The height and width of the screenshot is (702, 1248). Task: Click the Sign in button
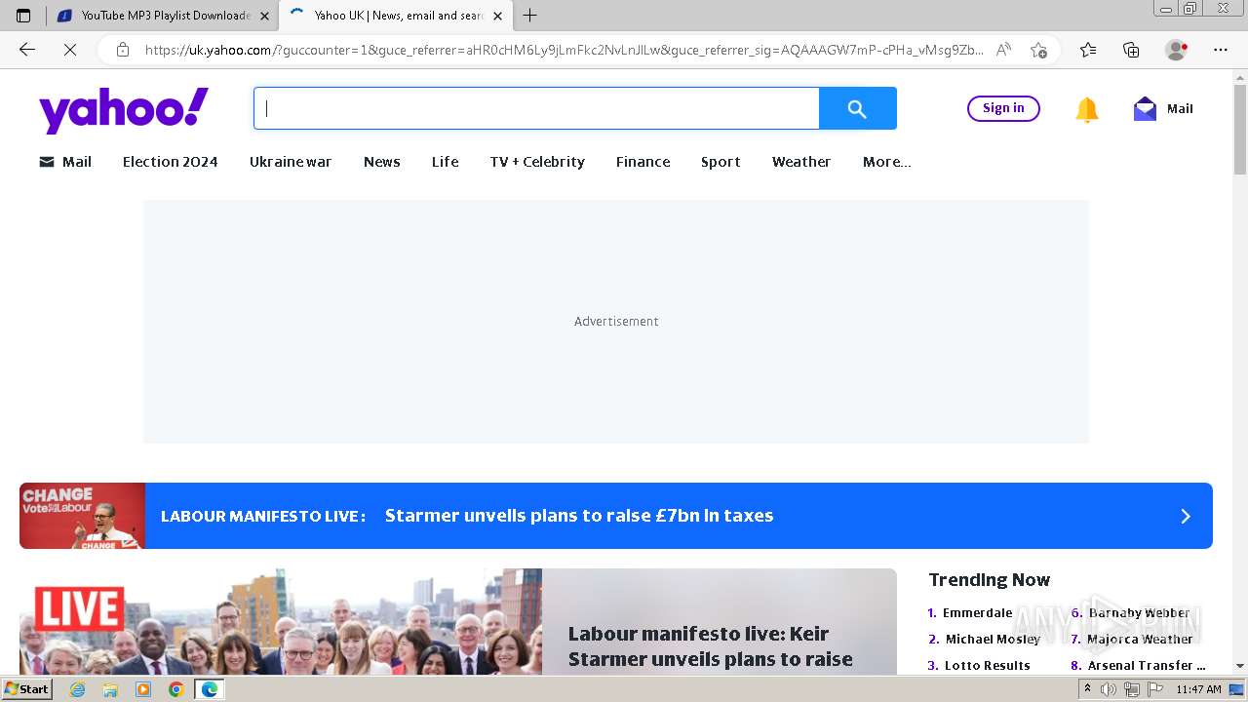coord(1003,108)
